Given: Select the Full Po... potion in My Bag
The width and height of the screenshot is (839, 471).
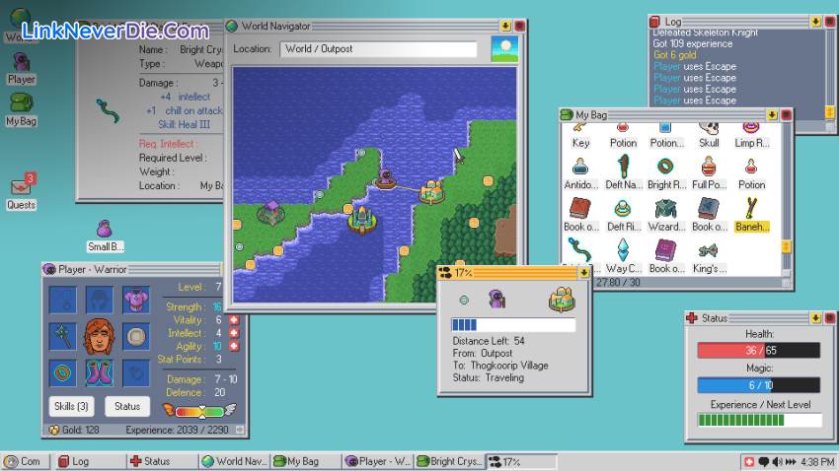Looking at the screenshot, I should pyautogui.click(x=709, y=174).
